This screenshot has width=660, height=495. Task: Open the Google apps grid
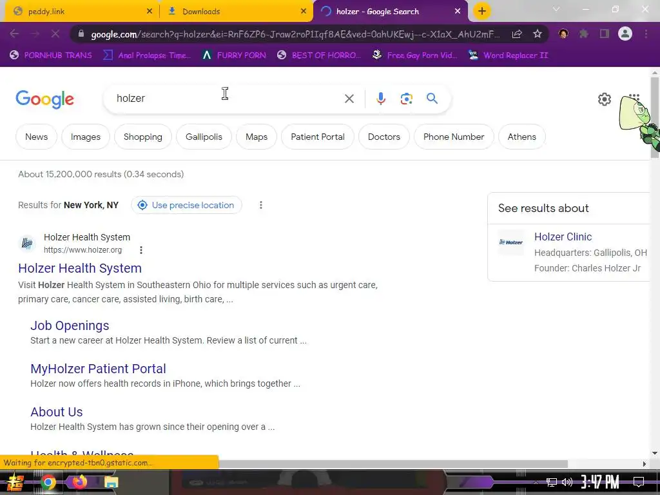[x=634, y=97]
